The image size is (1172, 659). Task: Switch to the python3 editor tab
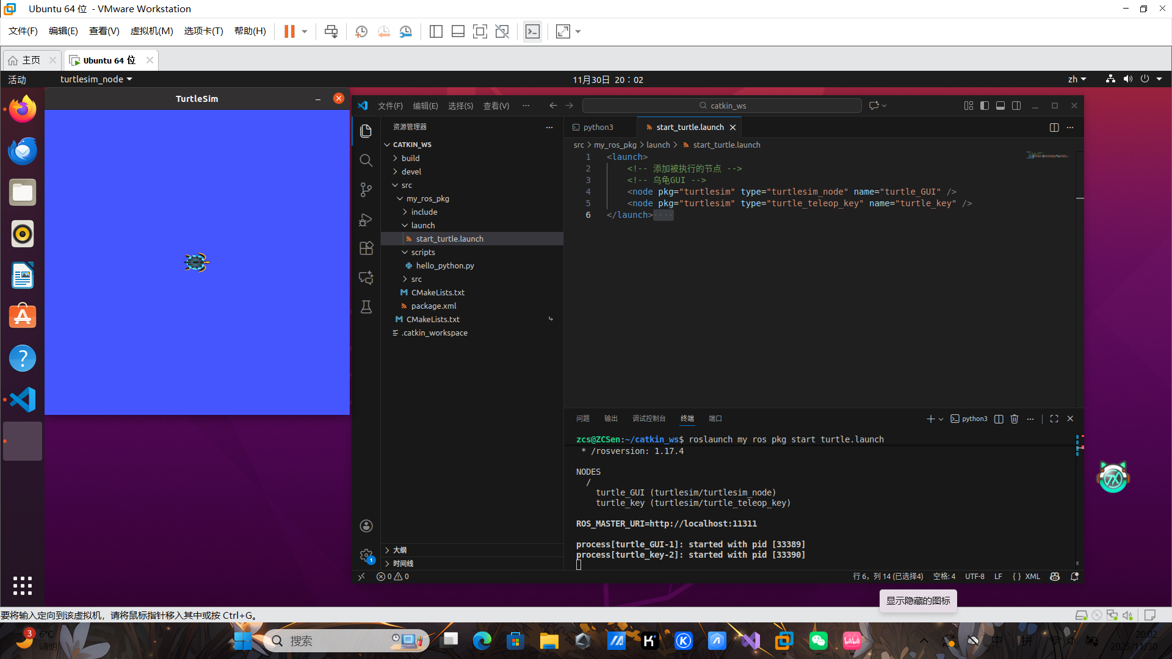tap(597, 127)
